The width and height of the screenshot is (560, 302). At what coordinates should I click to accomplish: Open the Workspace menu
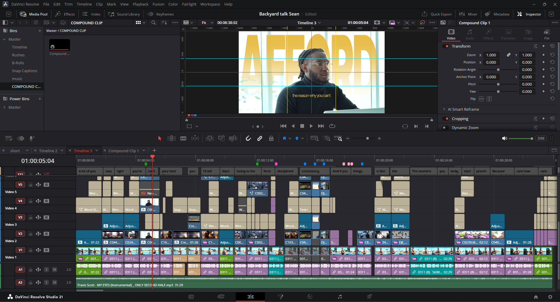tap(210, 4)
